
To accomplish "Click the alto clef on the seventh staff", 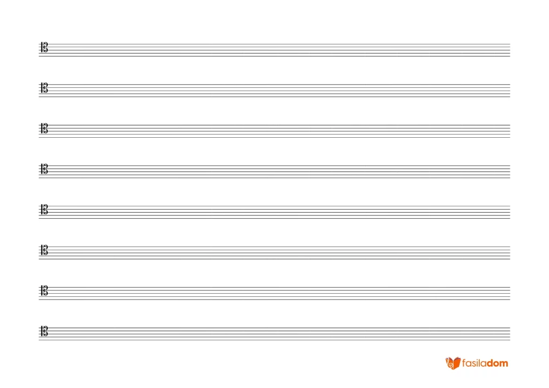I will [44, 291].
